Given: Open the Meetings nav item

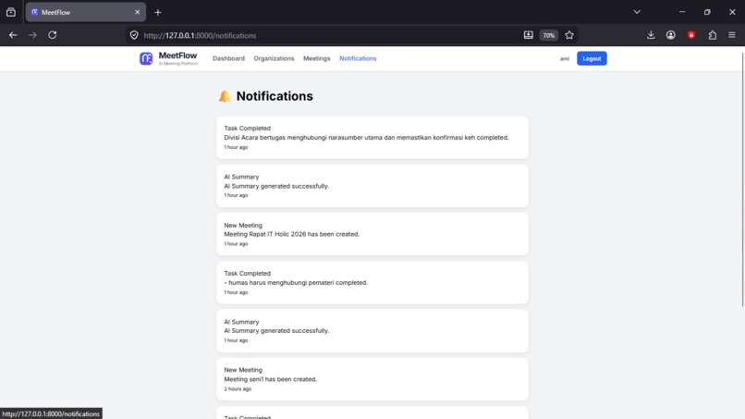Looking at the screenshot, I should point(316,58).
